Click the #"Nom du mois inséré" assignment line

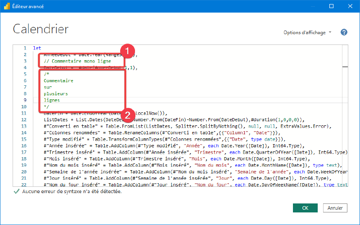tap(193, 165)
